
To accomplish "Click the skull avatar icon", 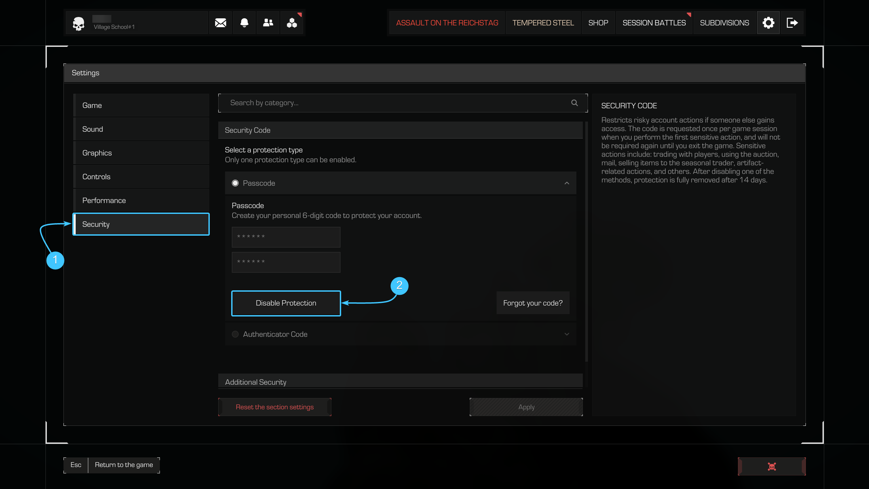I will pos(78,24).
